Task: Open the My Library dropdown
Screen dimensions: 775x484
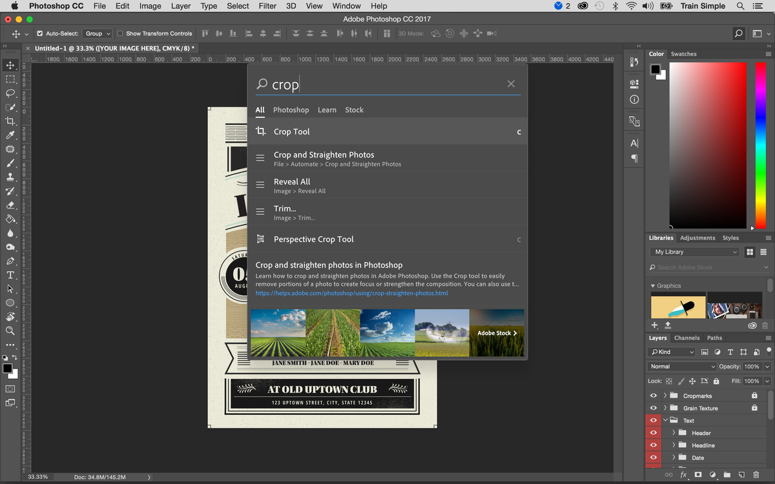Action: tap(695, 252)
